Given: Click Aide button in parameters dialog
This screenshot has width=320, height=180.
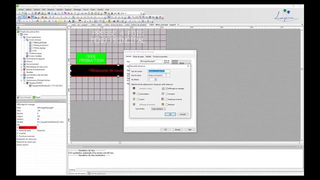Looking at the screenshot, I should [190, 129].
